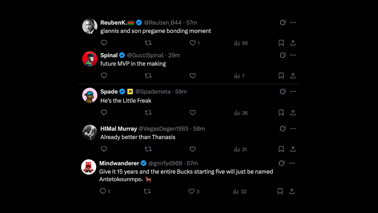This screenshot has height=213, width=378.
Task: Share ReubenK.'s tweet
Action: 293,43
